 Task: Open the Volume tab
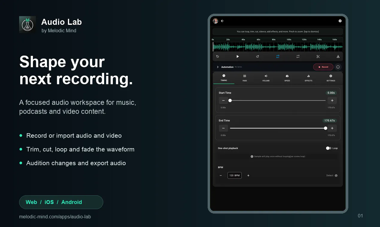[266, 78]
